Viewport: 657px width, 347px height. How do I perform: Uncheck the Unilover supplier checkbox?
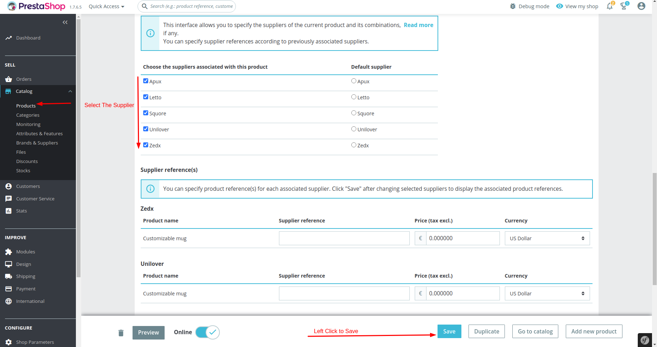146,129
